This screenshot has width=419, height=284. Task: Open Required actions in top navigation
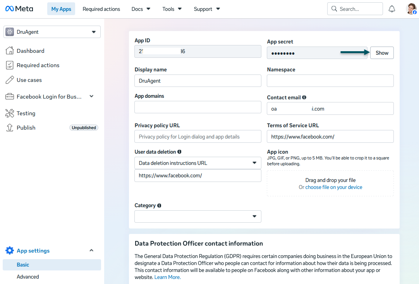101,9
